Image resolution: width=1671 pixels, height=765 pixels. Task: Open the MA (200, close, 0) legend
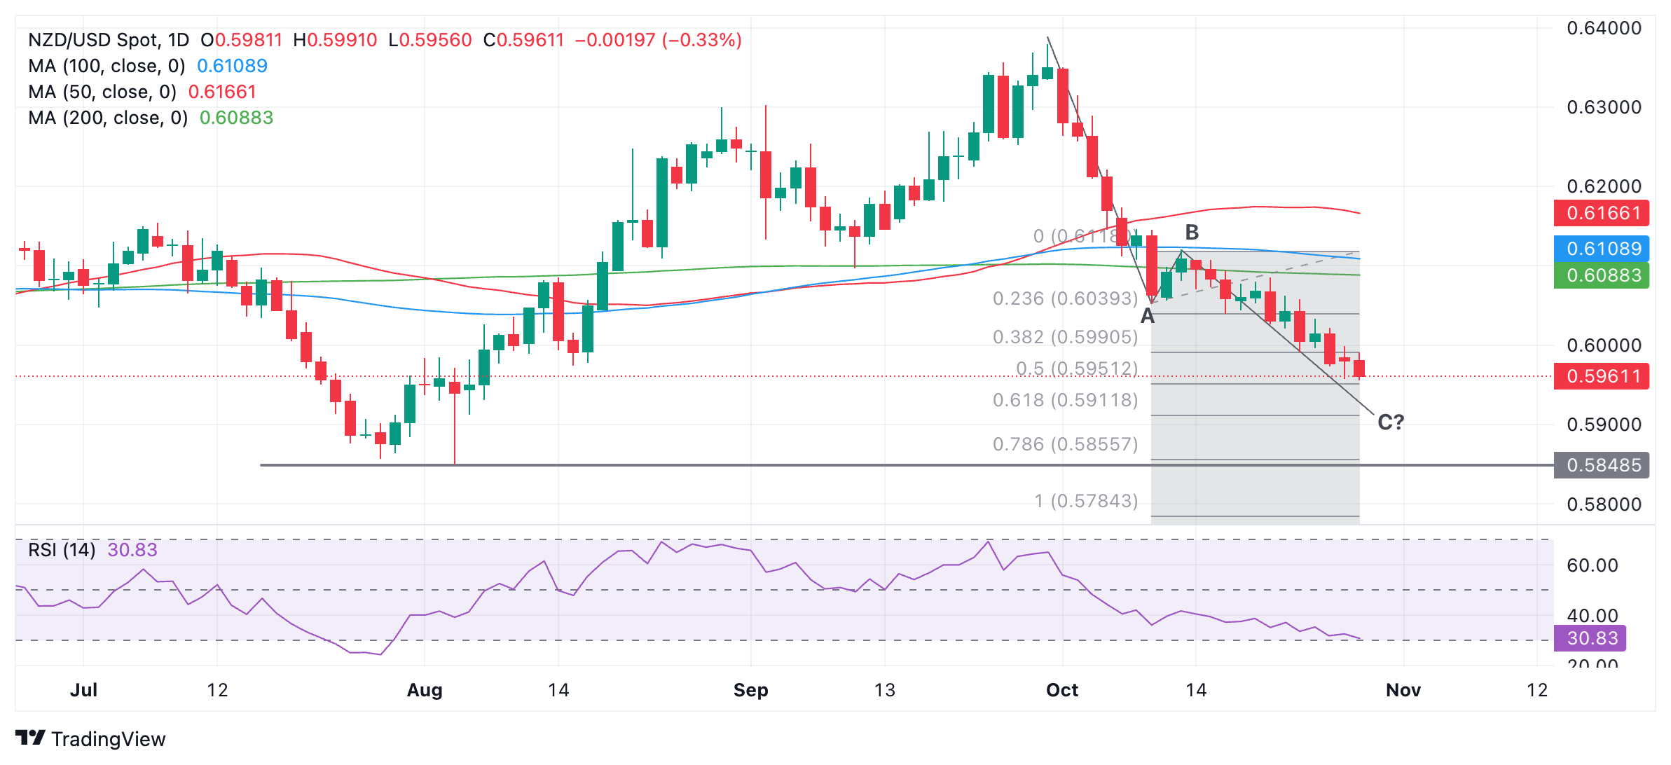coord(108,118)
